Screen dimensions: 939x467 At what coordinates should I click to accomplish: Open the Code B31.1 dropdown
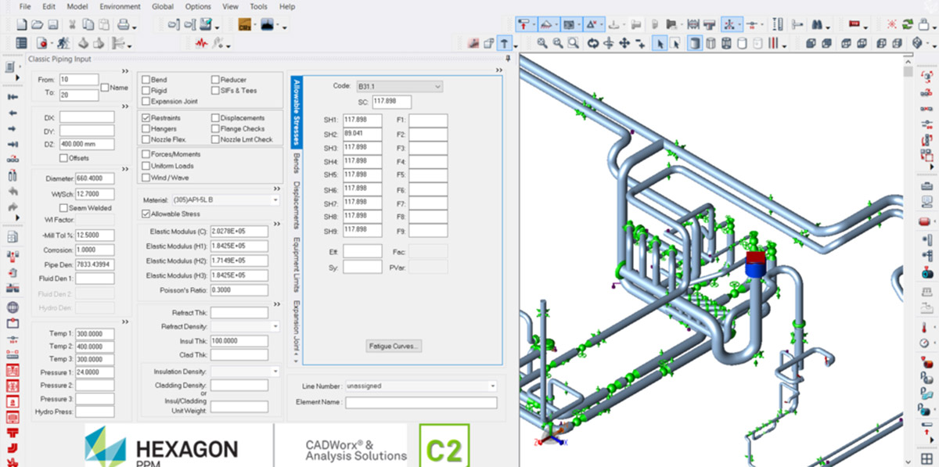(437, 86)
